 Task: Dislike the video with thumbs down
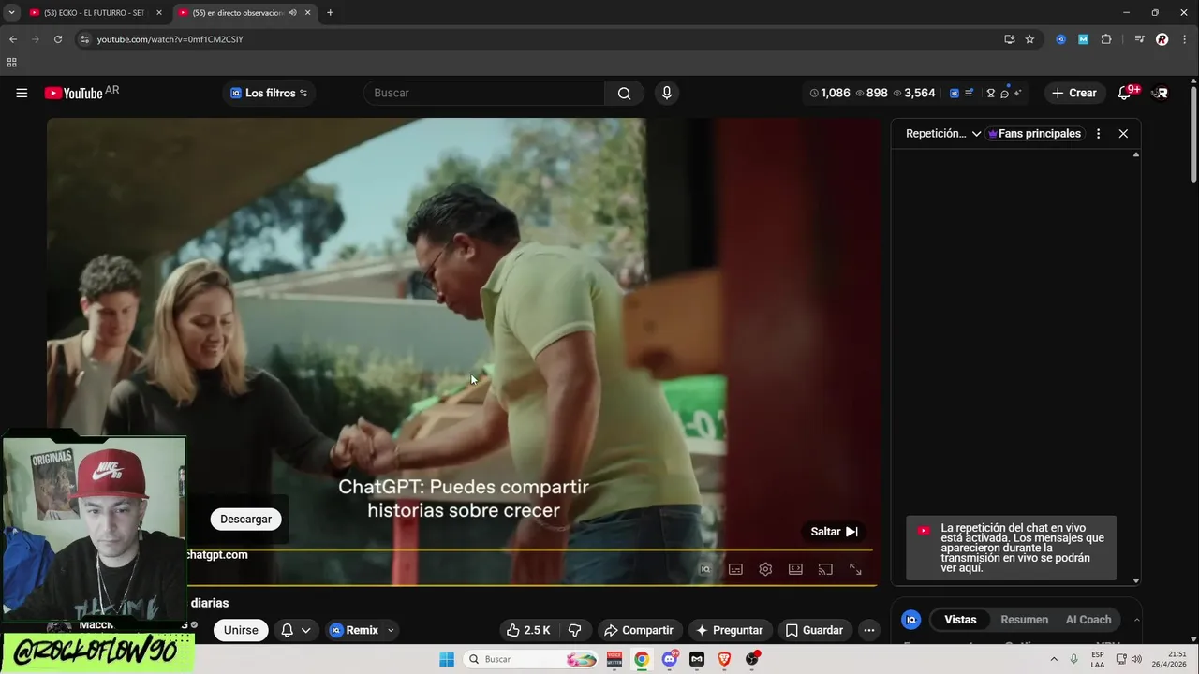pyautogui.click(x=575, y=630)
